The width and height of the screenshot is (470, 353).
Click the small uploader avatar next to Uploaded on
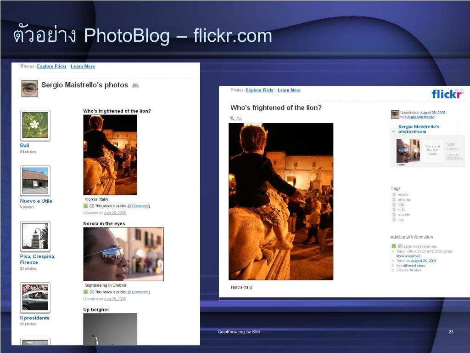pyautogui.click(x=395, y=114)
